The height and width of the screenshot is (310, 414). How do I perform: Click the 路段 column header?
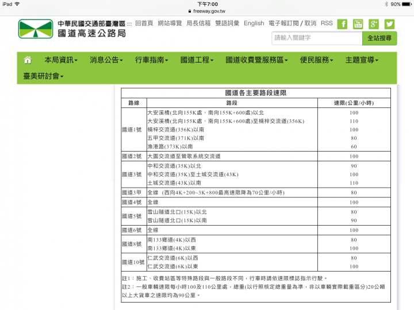(232, 103)
